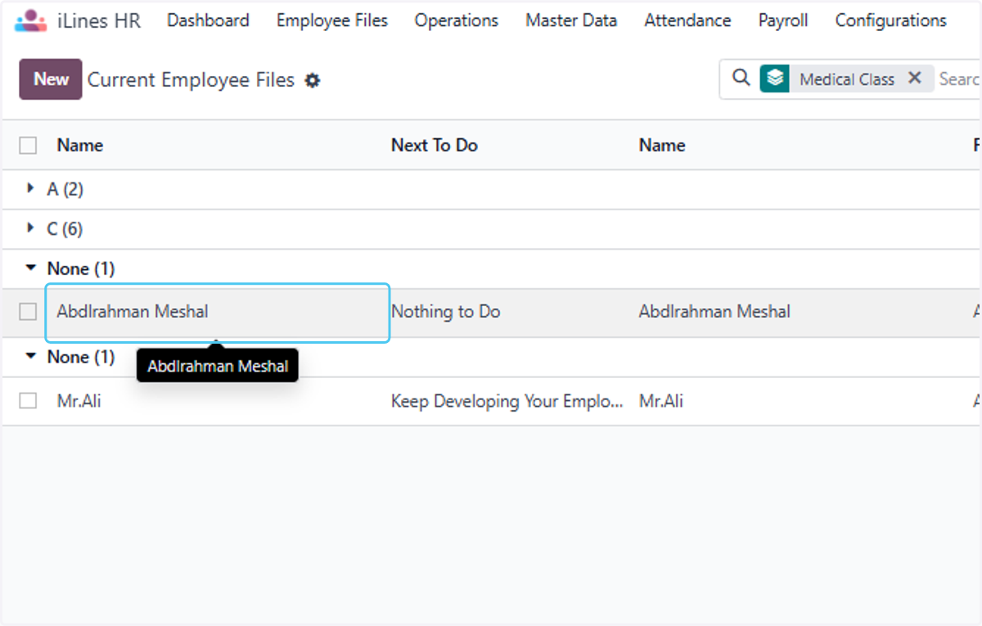Click in the search input field
The image size is (982, 626).
959,79
